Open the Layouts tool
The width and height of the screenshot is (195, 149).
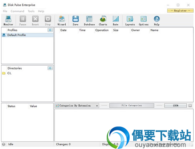pos(130,21)
